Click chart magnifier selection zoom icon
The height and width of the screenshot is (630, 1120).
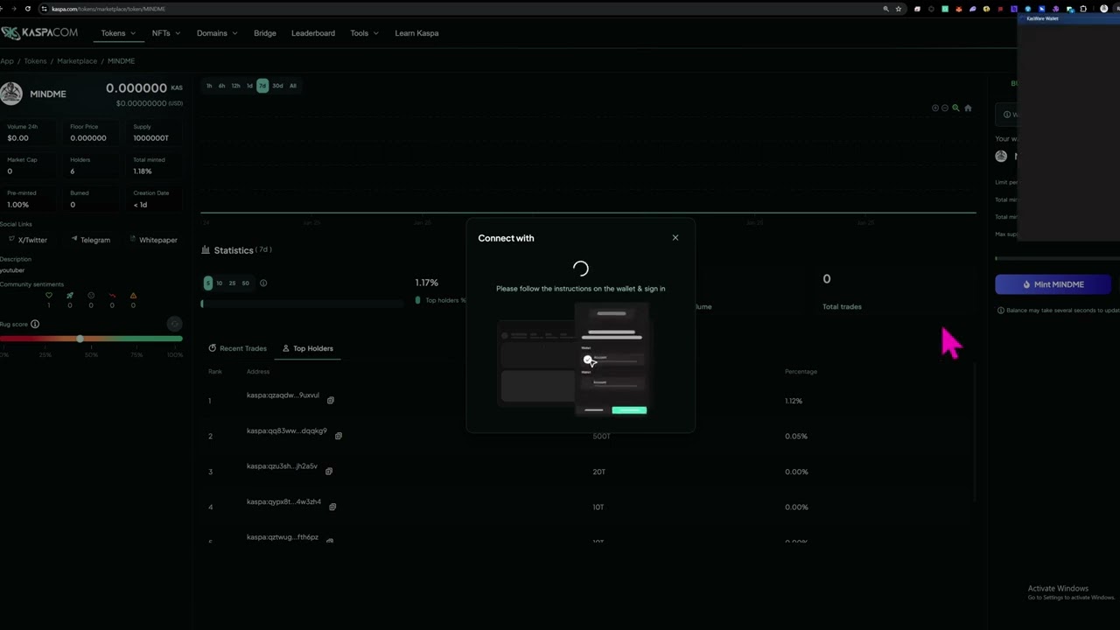[x=955, y=108]
